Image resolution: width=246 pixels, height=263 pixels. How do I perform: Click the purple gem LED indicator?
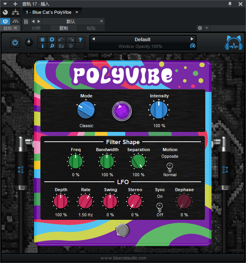(122, 111)
